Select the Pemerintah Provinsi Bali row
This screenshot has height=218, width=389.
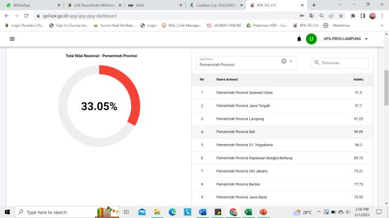[x=283, y=132]
